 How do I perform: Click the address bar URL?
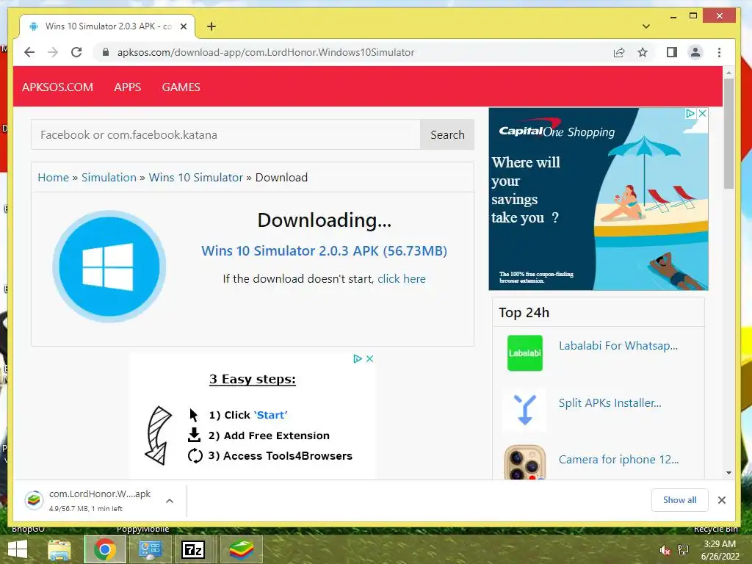tap(266, 52)
